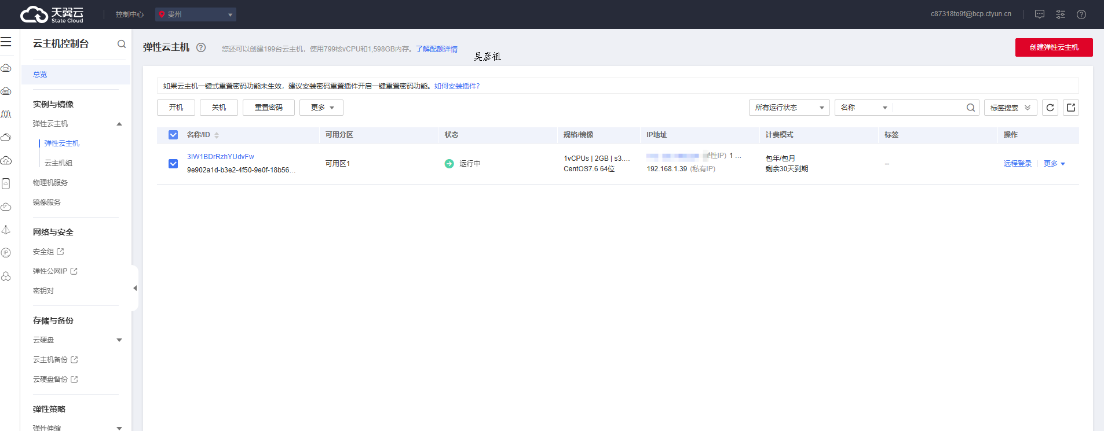
Task: Open the 更多 toolbar dropdown button
Action: coord(321,108)
